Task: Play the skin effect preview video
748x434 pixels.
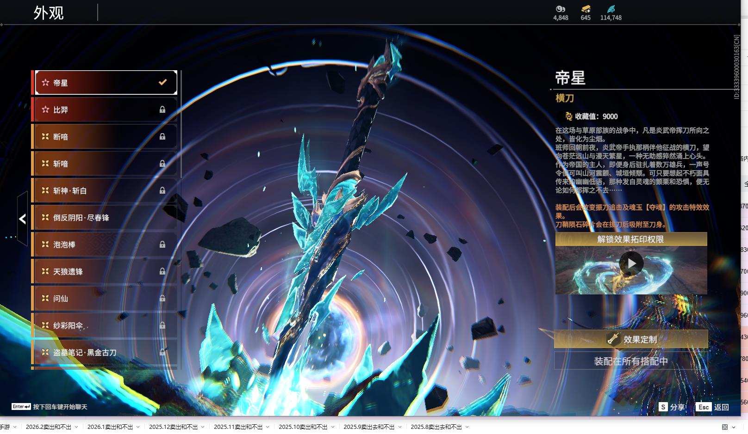Action: [x=631, y=263]
